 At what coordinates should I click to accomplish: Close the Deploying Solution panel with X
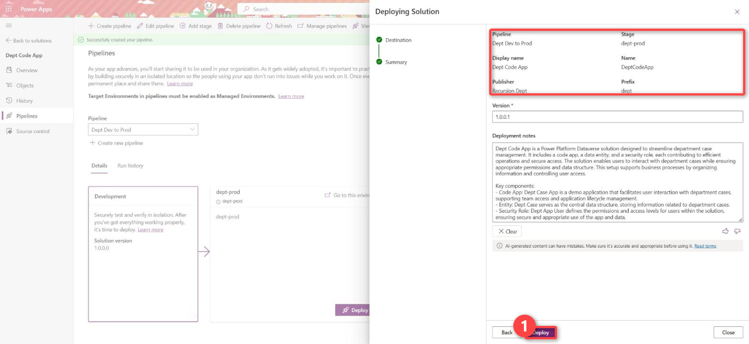737,11
